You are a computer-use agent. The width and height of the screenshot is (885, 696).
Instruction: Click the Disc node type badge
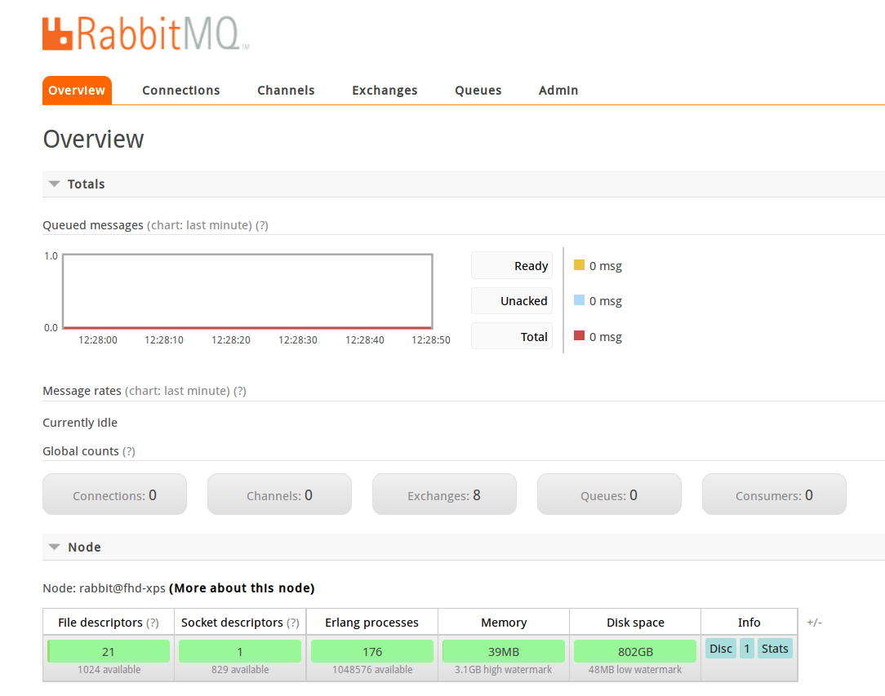coord(720,648)
